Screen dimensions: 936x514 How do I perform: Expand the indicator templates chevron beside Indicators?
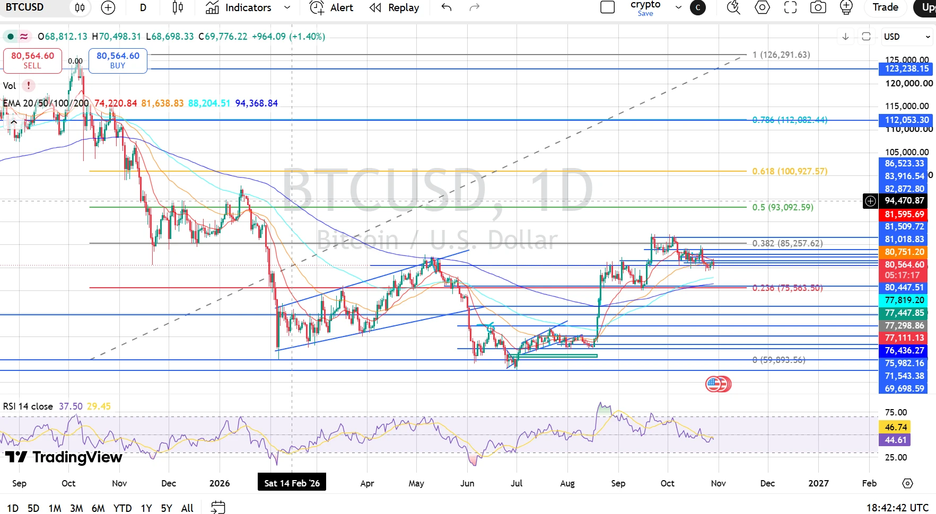[x=287, y=7]
